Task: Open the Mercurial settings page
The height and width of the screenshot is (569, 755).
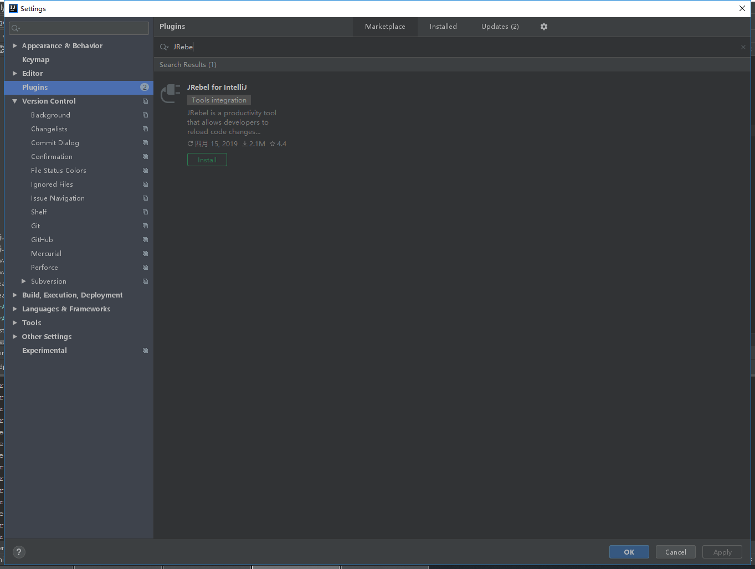Action: [46, 254]
